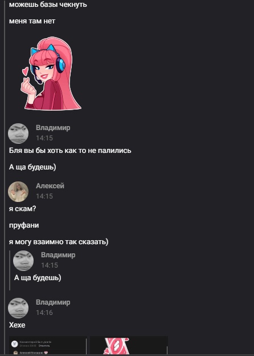This screenshot has width=254, height=356.
Task: Open Алексей's avatar on the 14:15 message
Action: point(18,192)
